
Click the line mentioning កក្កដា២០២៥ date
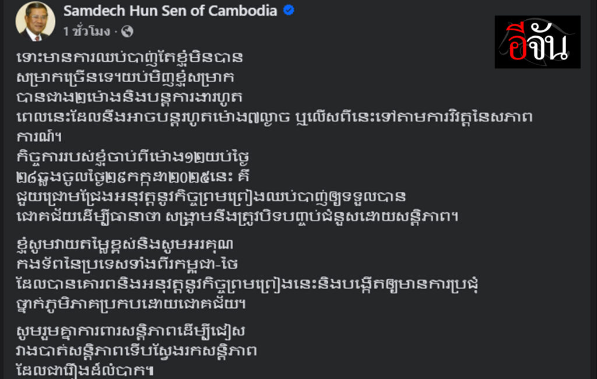[133, 177]
